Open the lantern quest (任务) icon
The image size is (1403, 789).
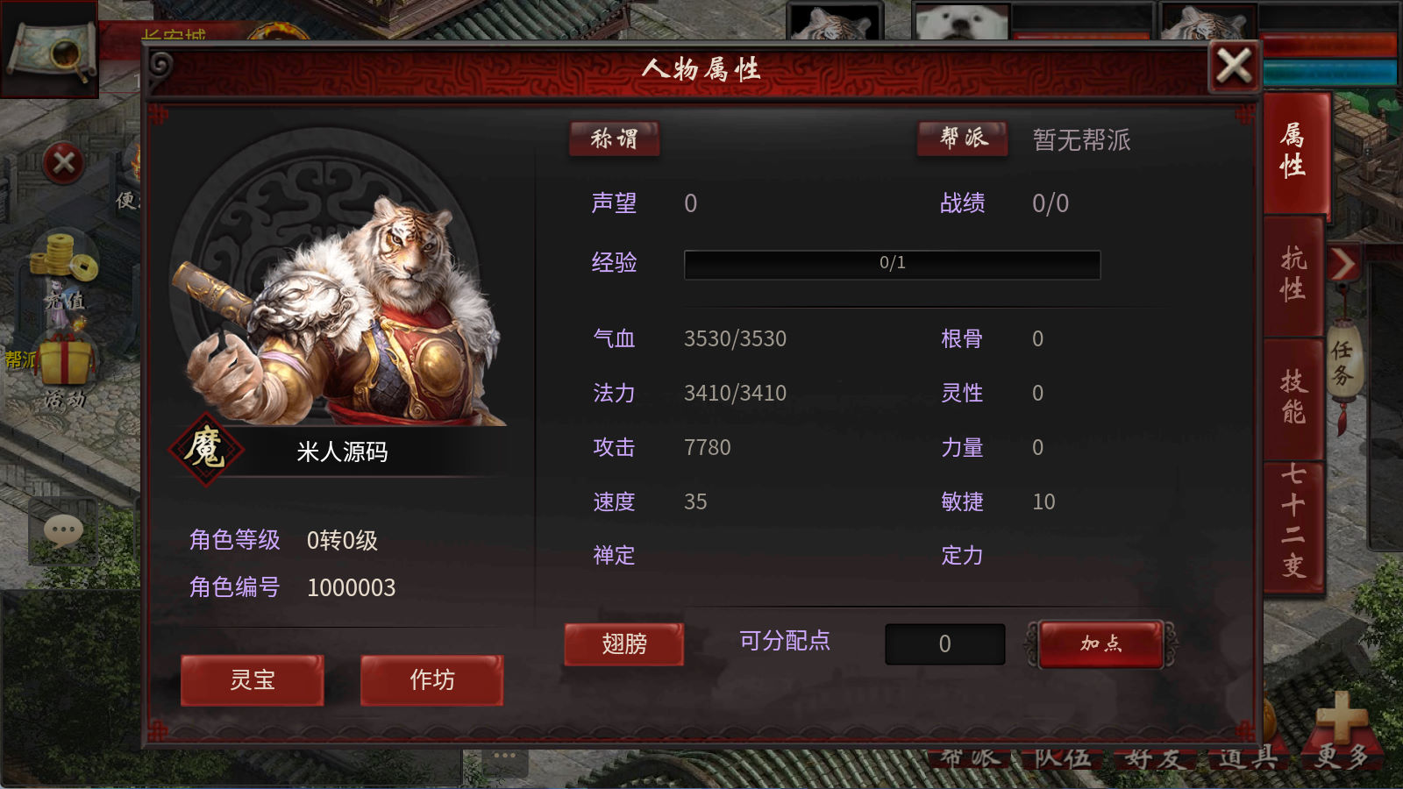[x=1342, y=364]
